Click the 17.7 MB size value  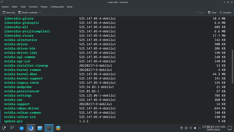pyautogui.click(x=219, y=36)
